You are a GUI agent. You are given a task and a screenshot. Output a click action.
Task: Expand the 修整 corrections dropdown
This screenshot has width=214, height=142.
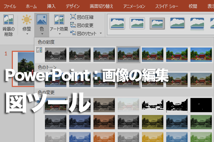pyautogui.click(x=27, y=25)
